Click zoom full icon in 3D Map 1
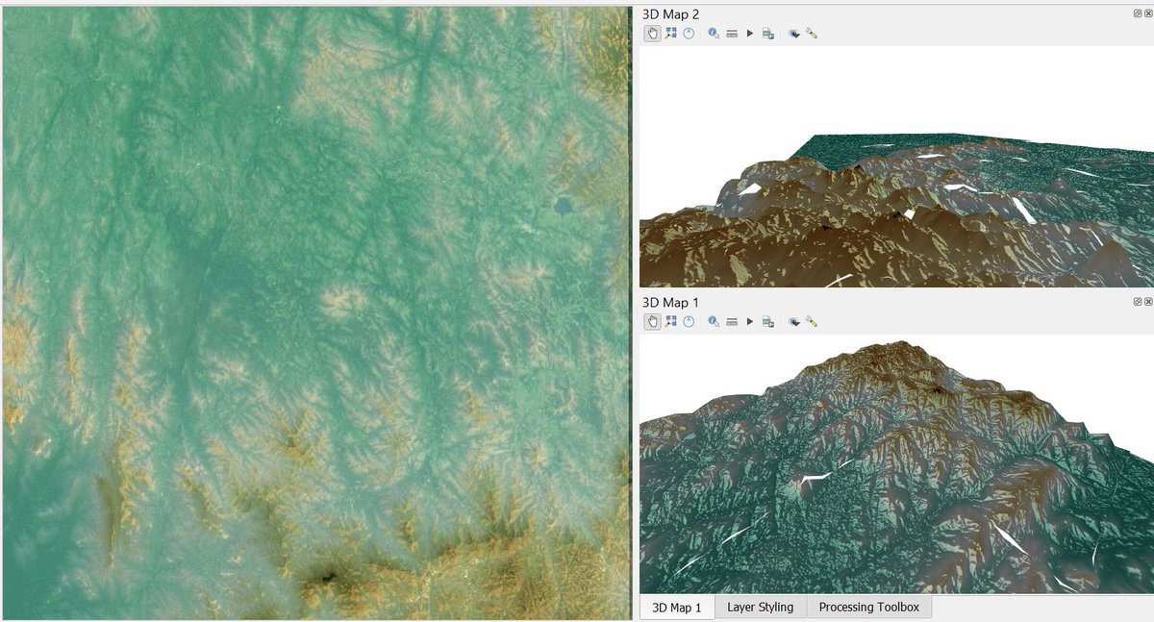The image size is (1154, 622). pyautogui.click(x=670, y=321)
